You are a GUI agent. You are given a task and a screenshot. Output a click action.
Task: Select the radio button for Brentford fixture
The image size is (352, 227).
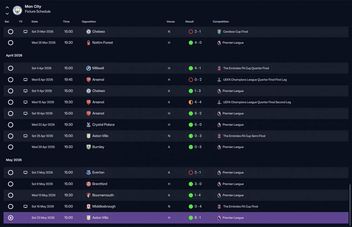(10, 184)
